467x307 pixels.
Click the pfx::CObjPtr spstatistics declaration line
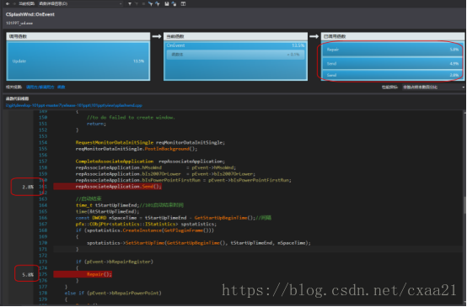click(x=146, y=224)
